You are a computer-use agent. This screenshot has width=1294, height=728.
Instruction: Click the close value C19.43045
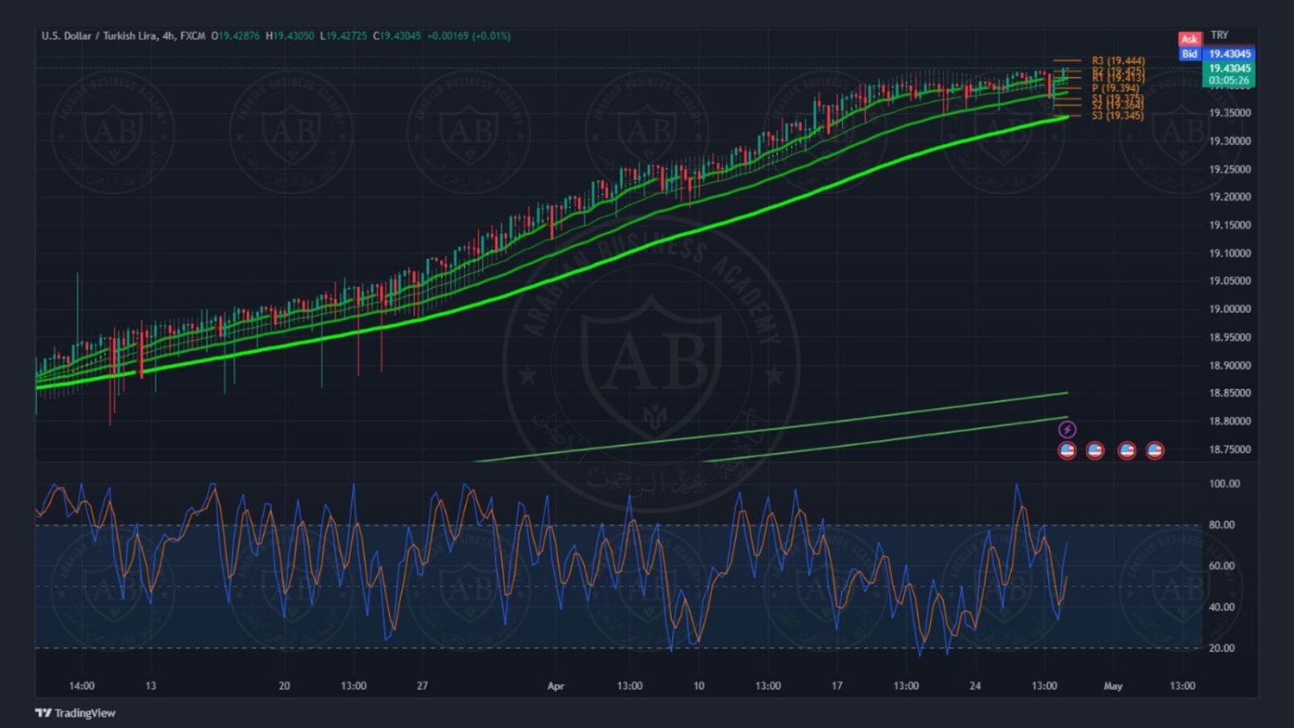(x=397, y=36)
